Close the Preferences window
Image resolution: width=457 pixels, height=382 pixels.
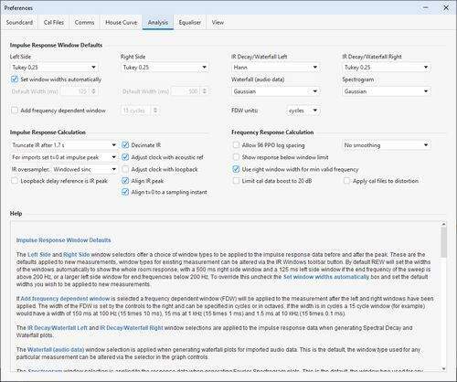(x=446, y=8)
